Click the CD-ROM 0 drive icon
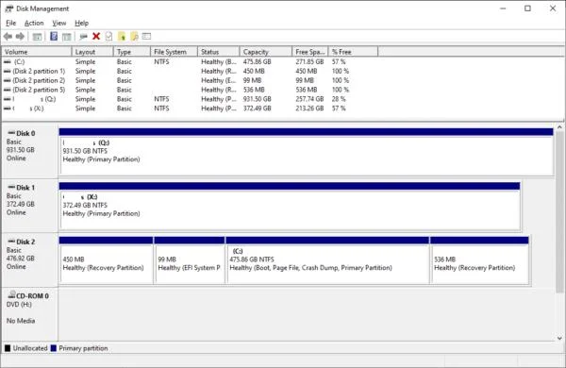Screen dimensions: 566x368 11,294
